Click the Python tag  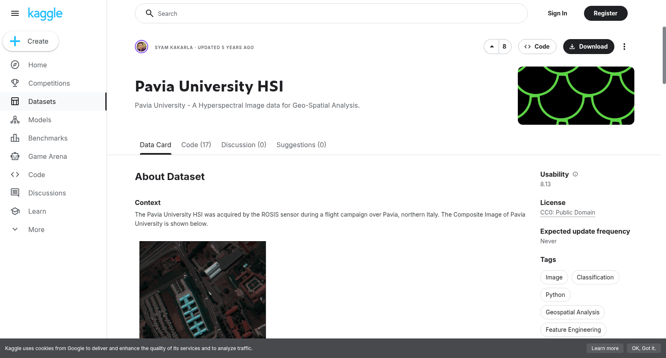[x=555, y=295]
